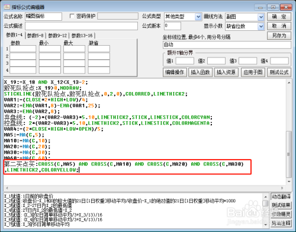
Task: Click the code line 'X_19:=X_18 AND X_12<X_13-2;'
Action: point(46,82)
